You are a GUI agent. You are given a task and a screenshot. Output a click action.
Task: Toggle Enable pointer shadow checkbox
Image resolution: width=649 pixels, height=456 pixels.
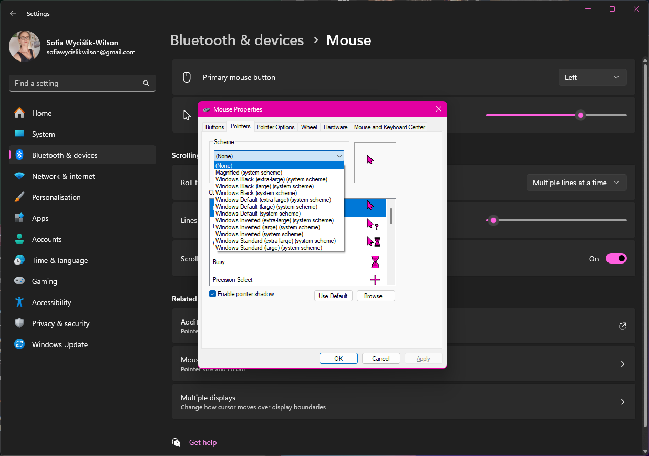213,294
